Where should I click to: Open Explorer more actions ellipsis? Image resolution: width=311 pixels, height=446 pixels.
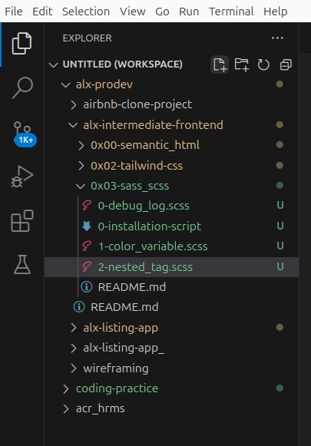[277, 38]
